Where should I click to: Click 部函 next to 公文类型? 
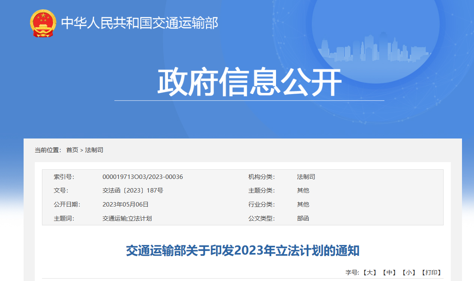[x=303, y=219]
